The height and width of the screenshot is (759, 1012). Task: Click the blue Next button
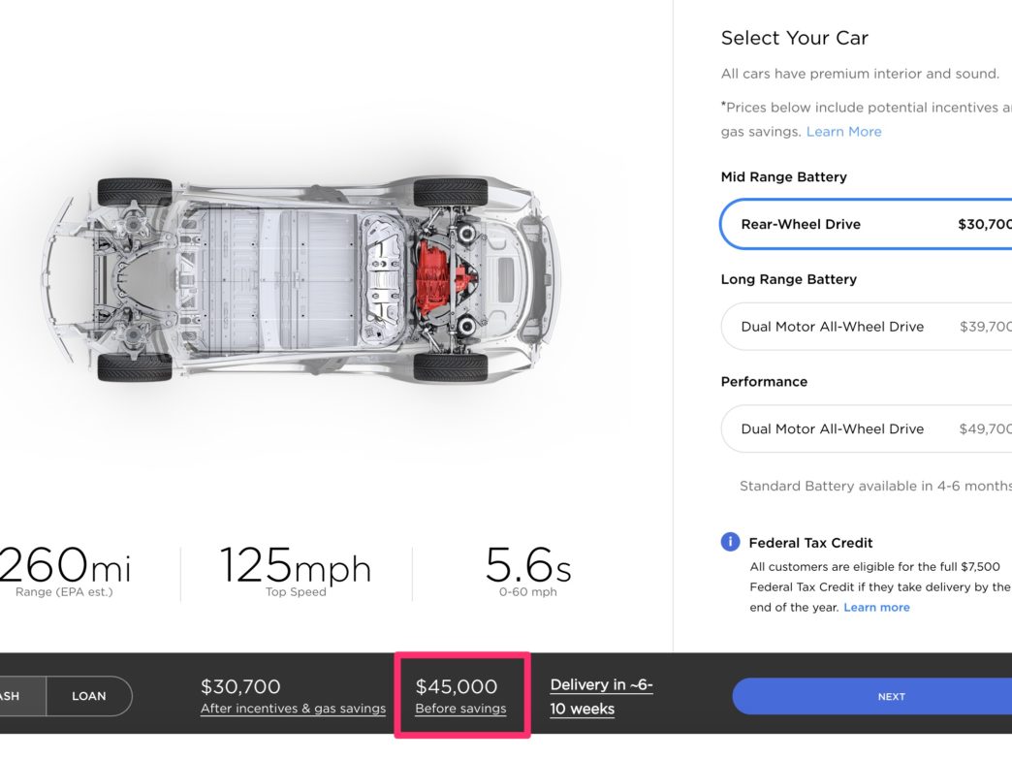(x=872, y=696)
